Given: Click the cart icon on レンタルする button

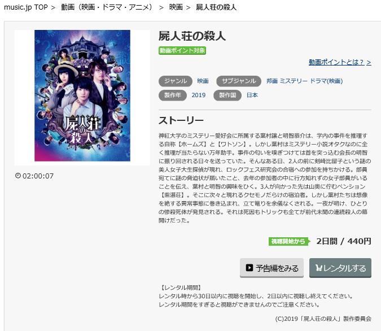Looking at the screenshot, I should coord(318,268).
